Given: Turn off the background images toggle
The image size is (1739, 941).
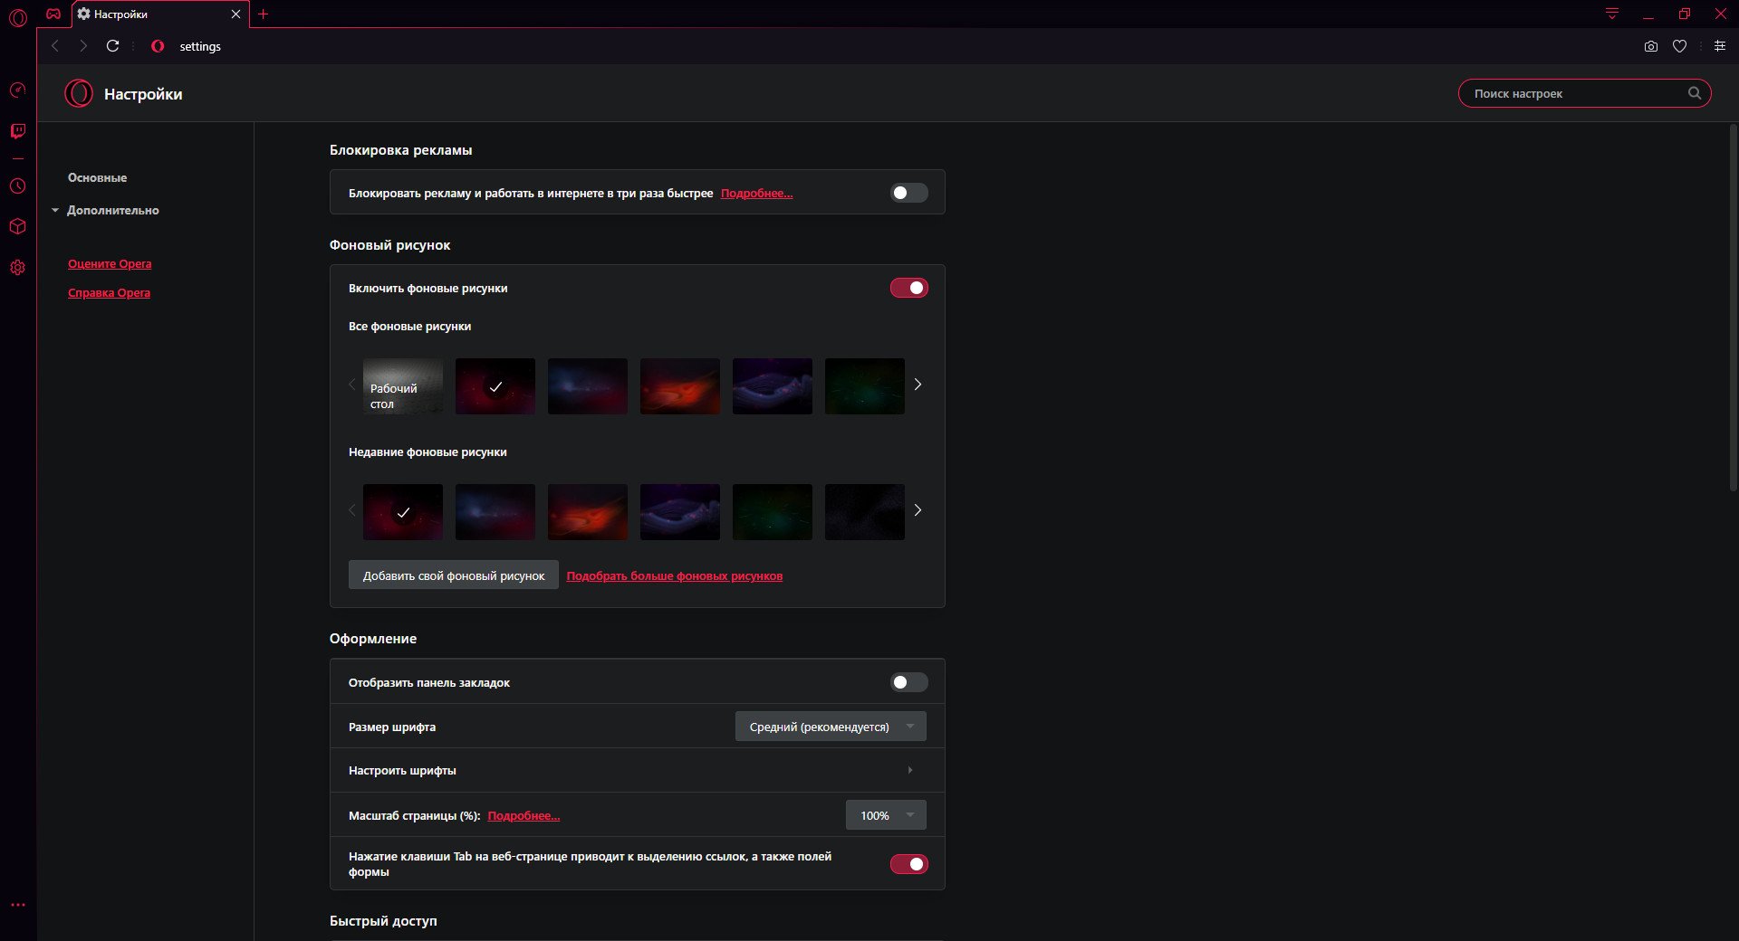Looking at the screenshot, I should (908, 288).
